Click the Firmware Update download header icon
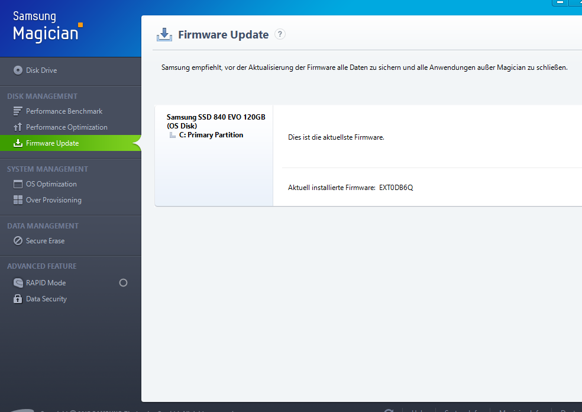The image size is (582, 412). [x=164, y=34]
